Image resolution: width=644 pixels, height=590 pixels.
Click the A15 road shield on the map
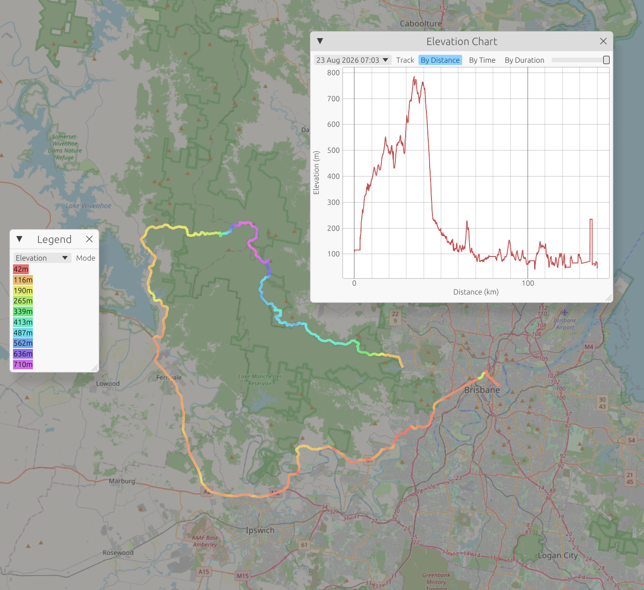[x=204, y=572]
